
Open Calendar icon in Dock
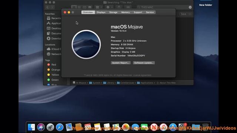click(88, 127)
